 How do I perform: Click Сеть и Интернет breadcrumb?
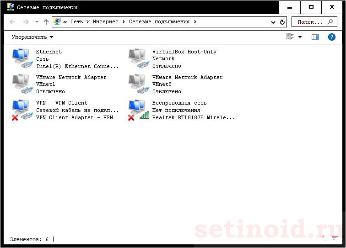pos(94,21)
